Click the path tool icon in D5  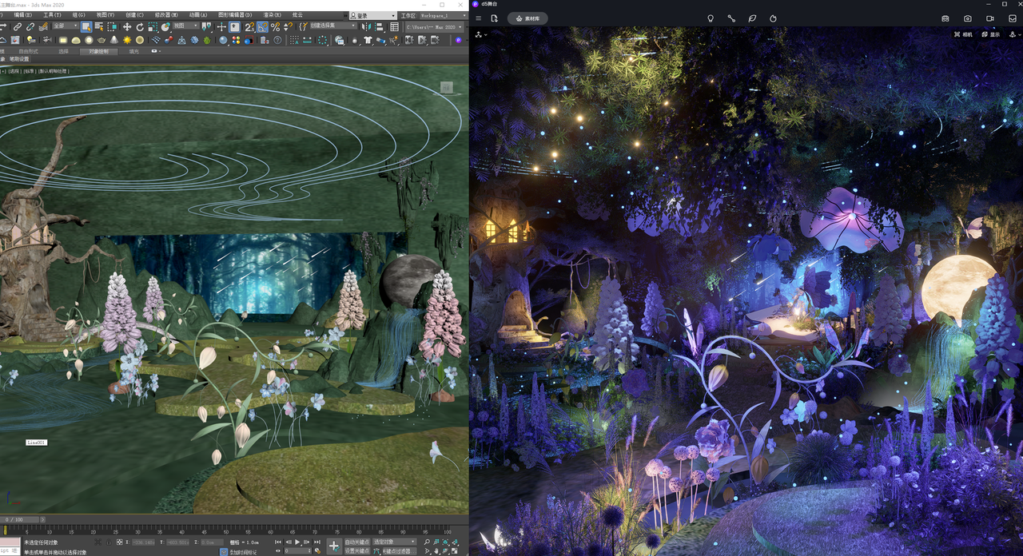tap(731, 18)
